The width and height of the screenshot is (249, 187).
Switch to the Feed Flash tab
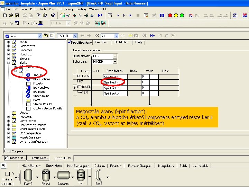(102, 42)
